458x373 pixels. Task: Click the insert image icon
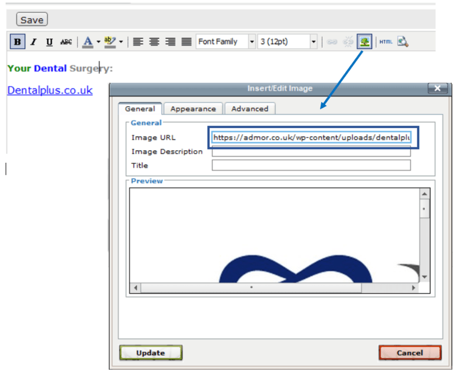point(364,42)
